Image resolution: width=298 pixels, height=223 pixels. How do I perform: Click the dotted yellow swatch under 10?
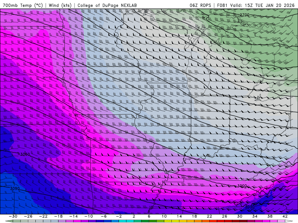pos(168,221)
